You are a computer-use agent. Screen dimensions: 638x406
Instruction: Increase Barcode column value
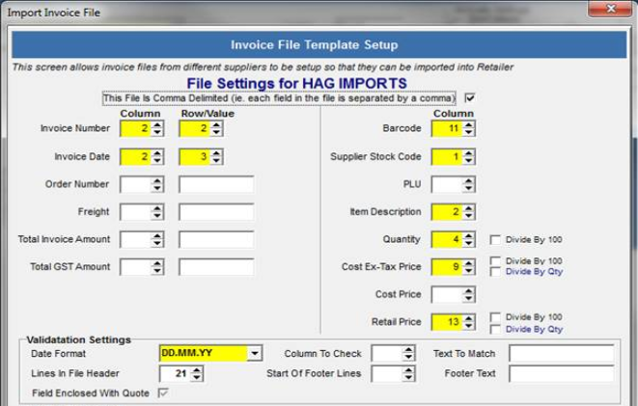[x=469, y=124]
